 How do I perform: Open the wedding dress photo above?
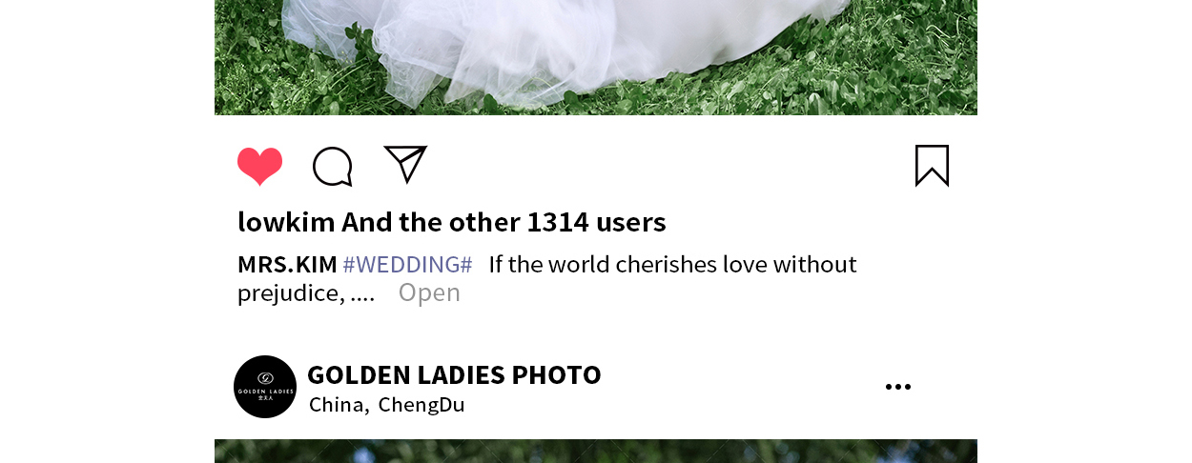pyautogui.click(x=596, y=57)
